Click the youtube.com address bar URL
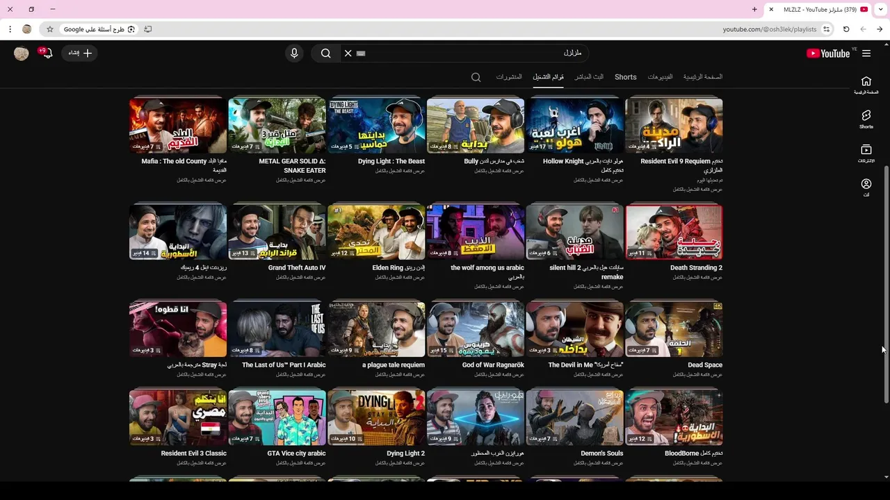Image resolution: width=890 pixels, height=500 pixels. coord(769,29)
